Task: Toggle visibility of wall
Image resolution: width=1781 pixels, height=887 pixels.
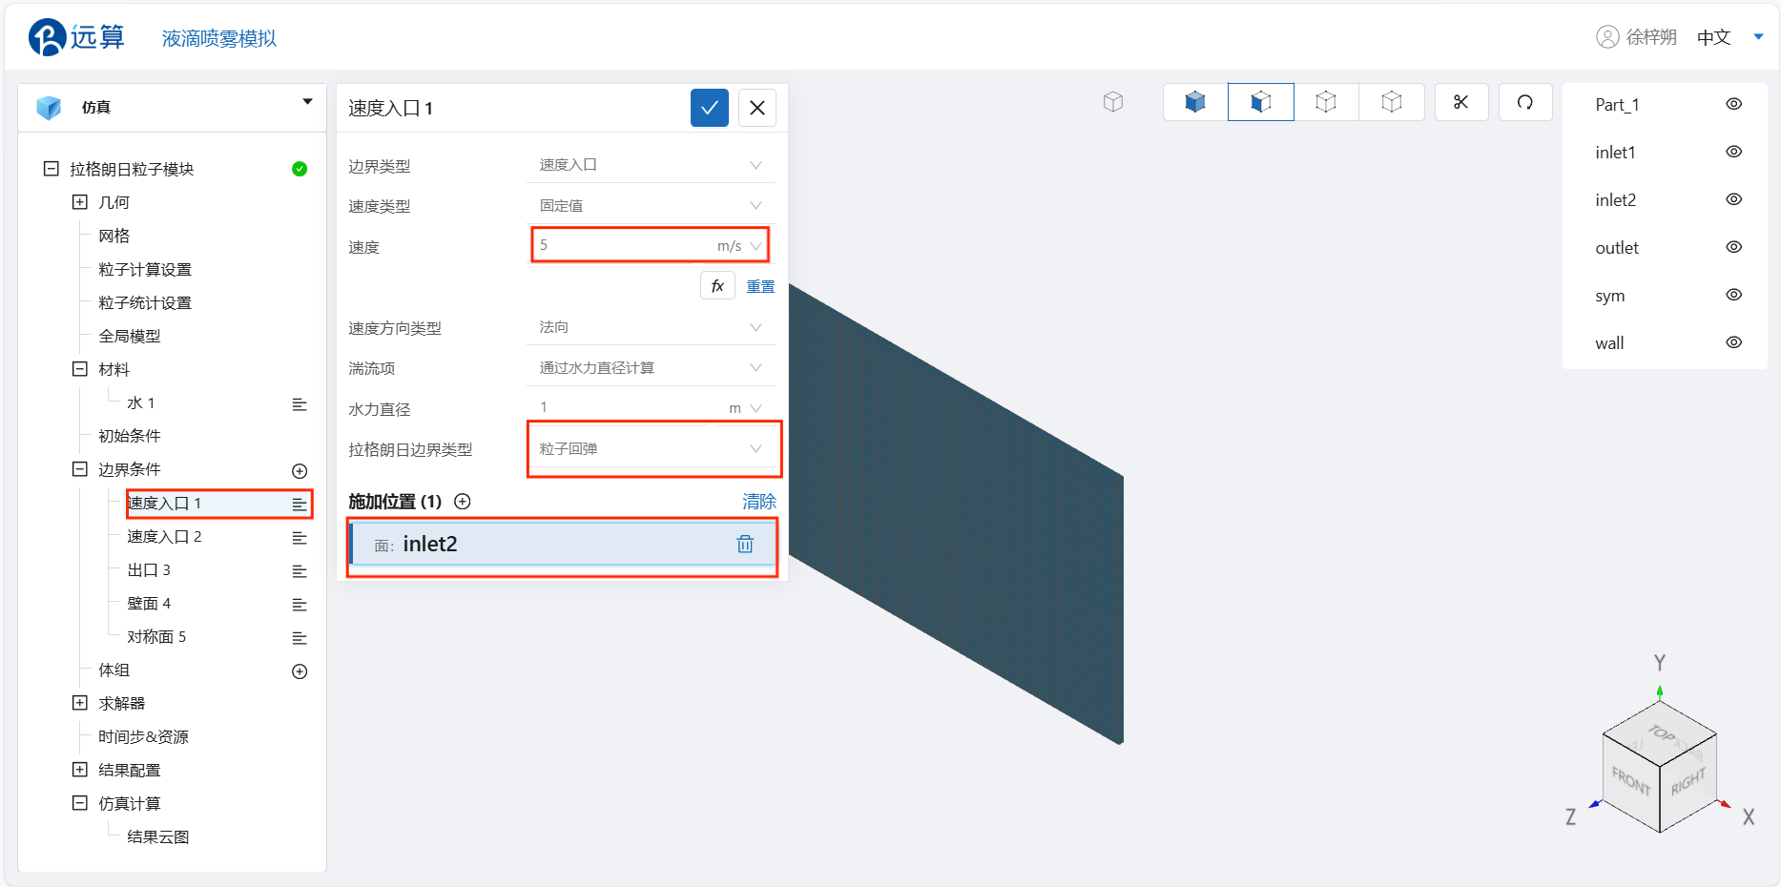Action: (1734, 342)
